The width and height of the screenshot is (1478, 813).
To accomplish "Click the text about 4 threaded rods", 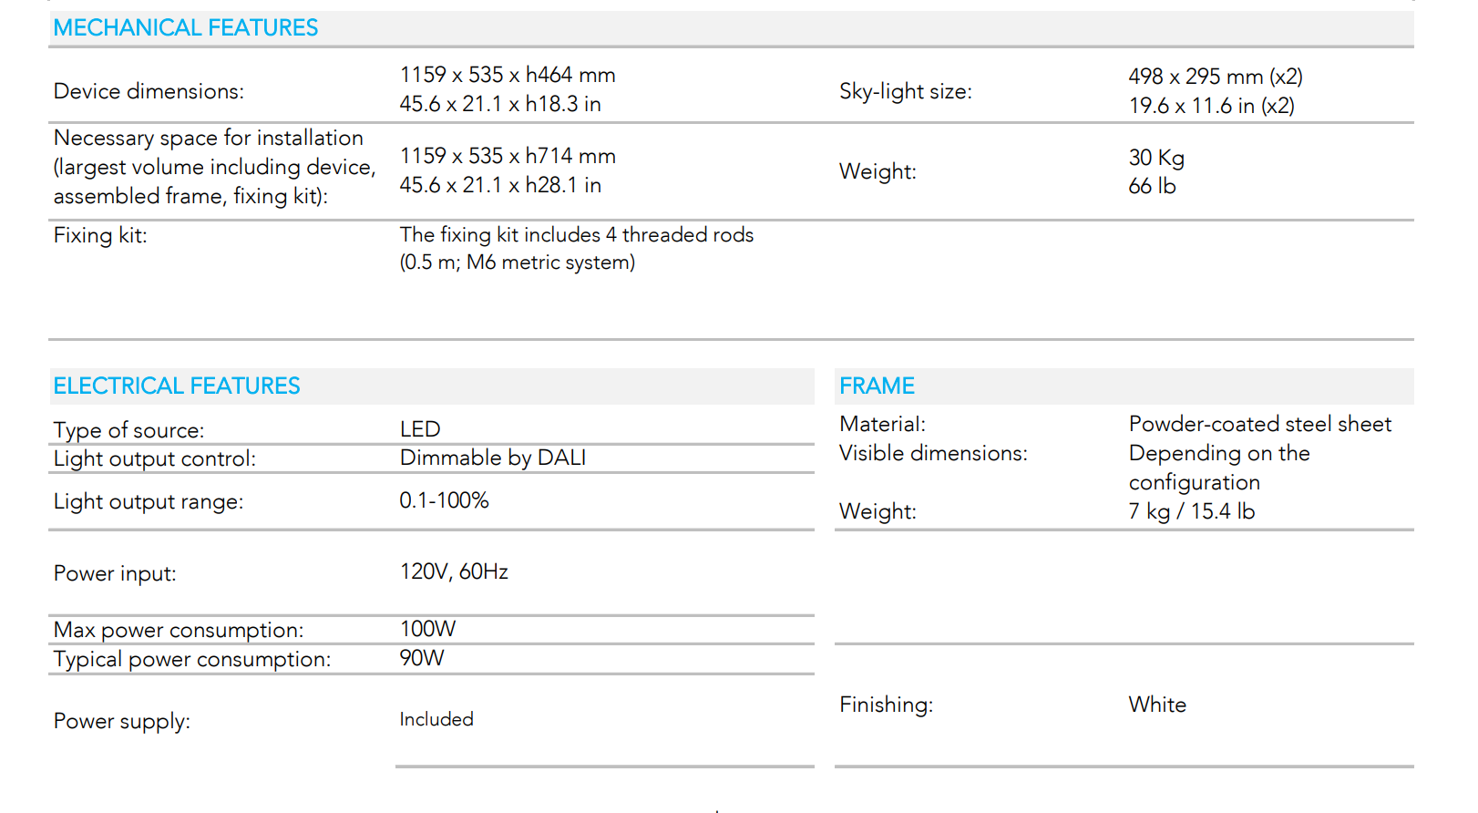I will click(x=577, y=235).
